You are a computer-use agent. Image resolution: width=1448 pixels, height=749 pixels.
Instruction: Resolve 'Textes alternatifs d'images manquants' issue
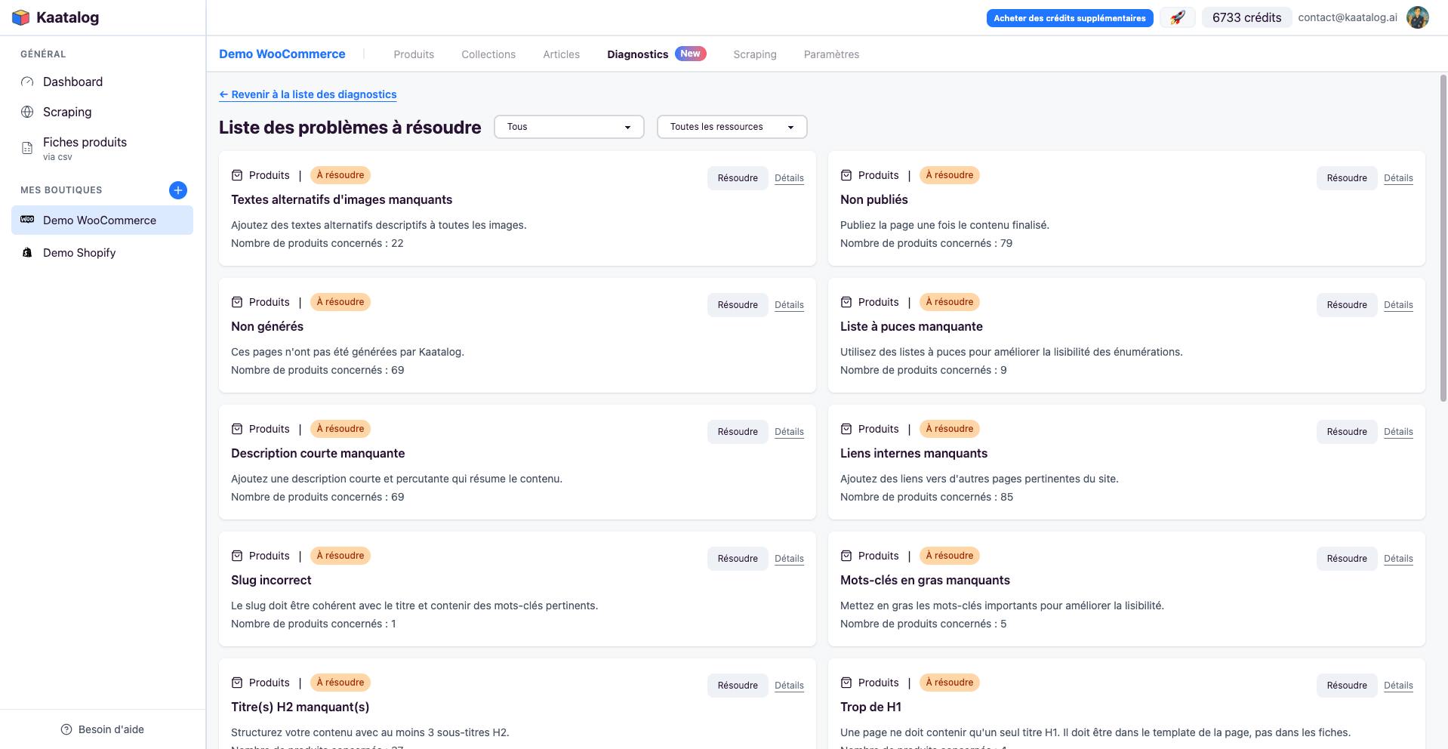[x=737, y=178]
